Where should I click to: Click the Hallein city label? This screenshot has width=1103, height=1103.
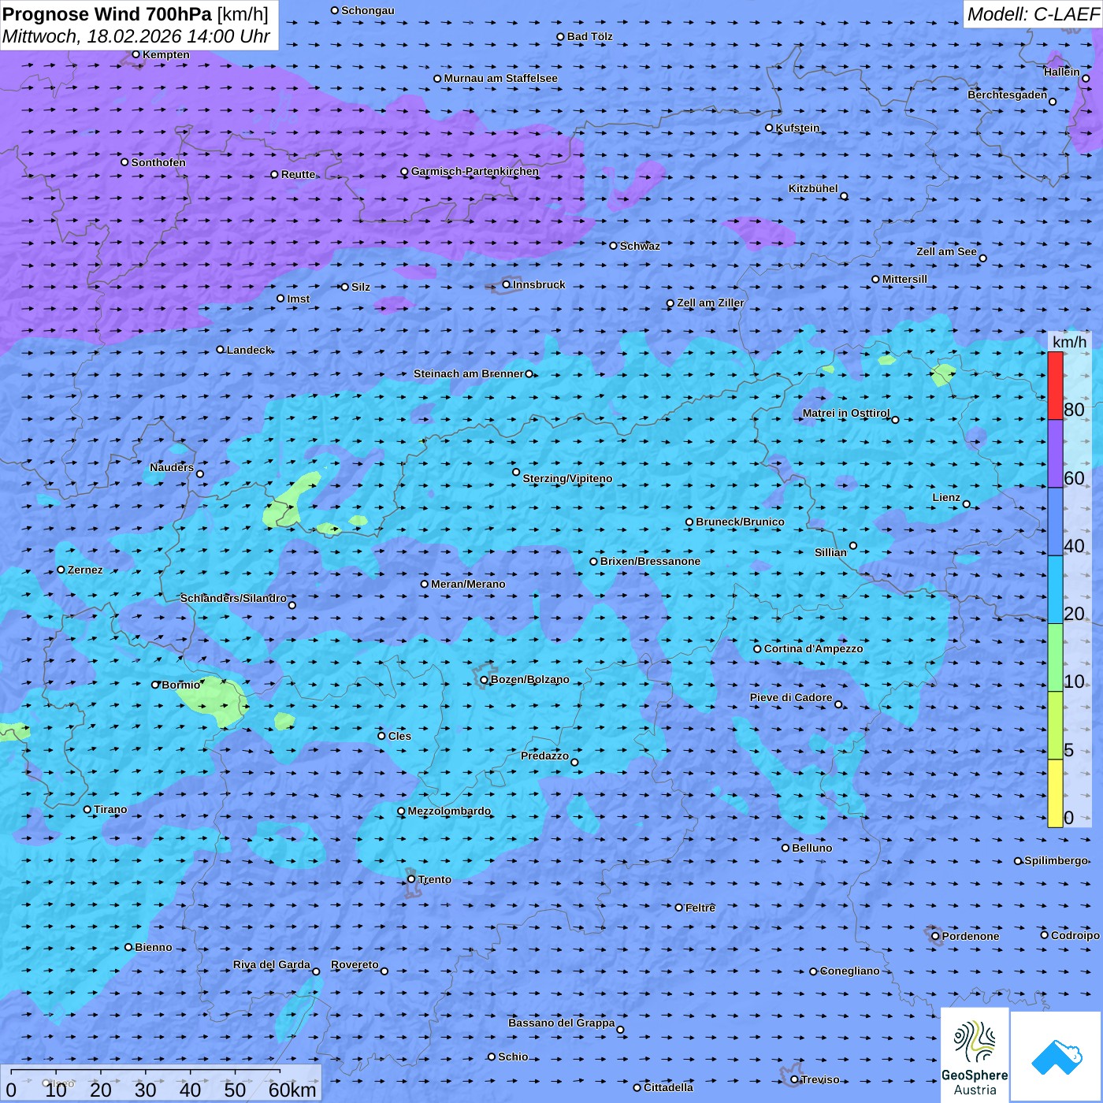point(1061,72)
